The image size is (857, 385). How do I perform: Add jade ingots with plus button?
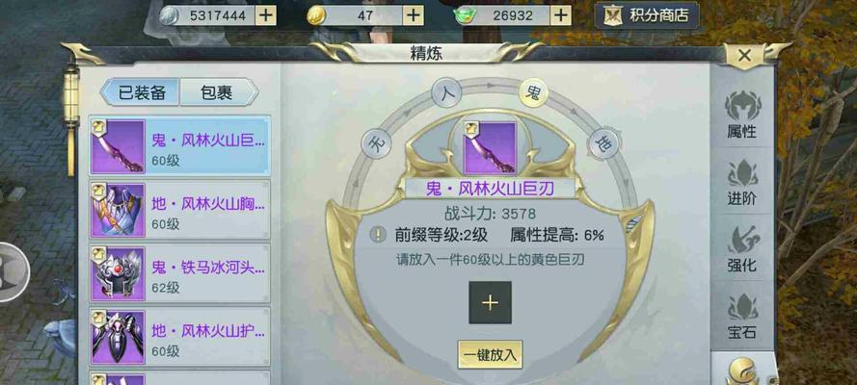coord(560,15)
